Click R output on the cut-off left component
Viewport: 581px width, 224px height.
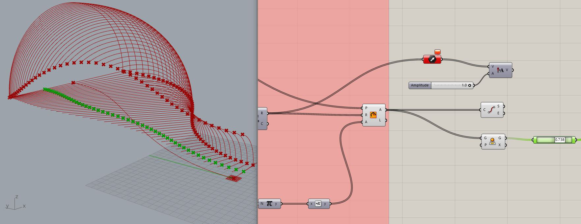click(x=262, y=113)
